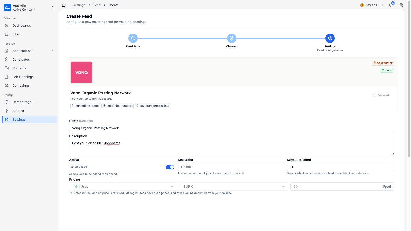This screenshot has width=411, height=231.
Task: Click the Feed breadcrumb link
Action: (x=97, y=5)
